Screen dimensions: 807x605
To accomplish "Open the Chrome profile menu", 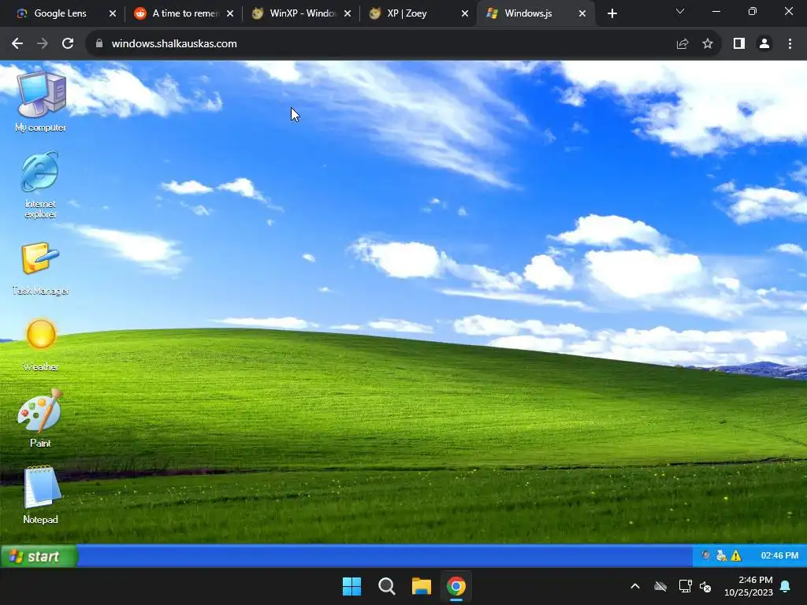I will [x=764, y=44].
